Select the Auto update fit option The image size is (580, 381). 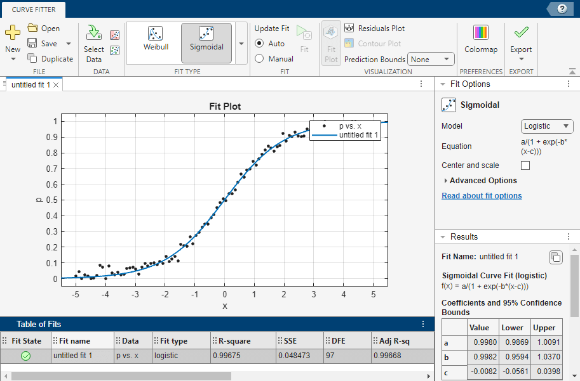click(259, 44)
